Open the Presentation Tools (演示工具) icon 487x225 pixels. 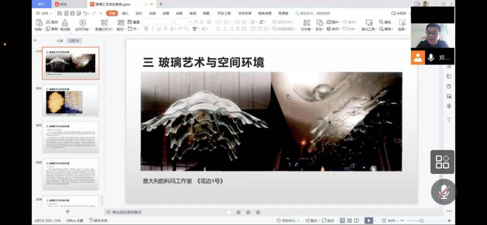[x=369, y=23]
